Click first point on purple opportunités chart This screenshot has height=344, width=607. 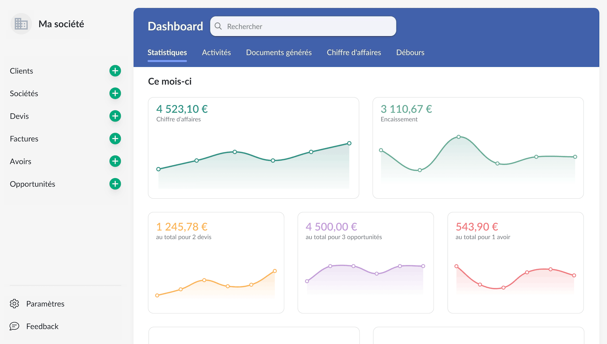(307, 281)
